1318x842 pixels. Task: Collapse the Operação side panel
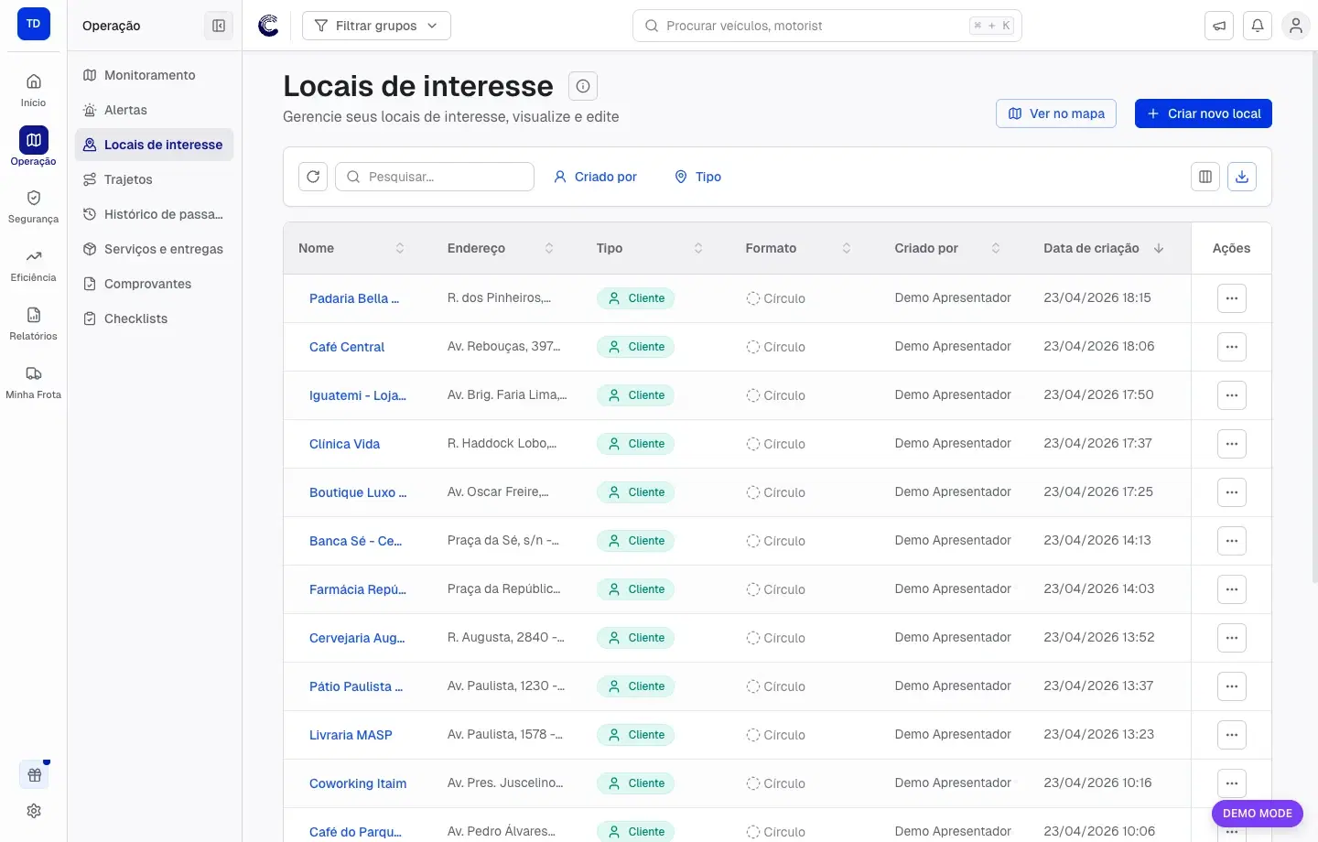tap(219, 26)
